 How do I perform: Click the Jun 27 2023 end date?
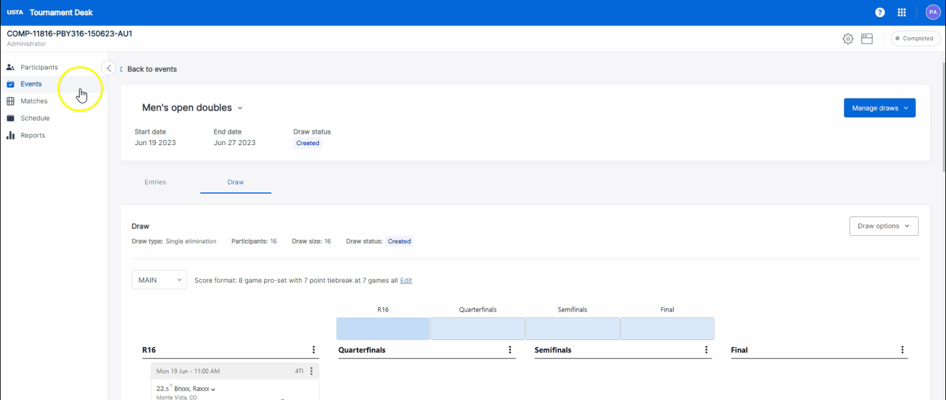[x=234, y=143]
